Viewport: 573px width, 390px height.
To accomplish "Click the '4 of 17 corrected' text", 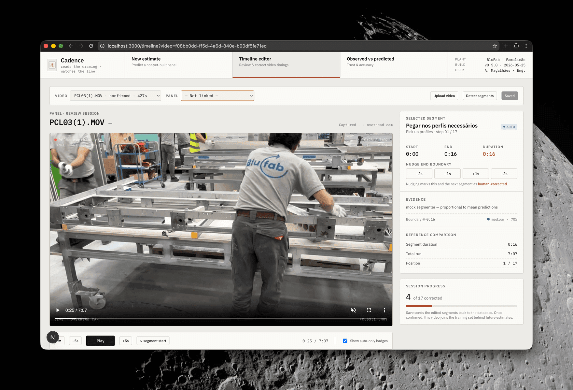I will [424, 297].
